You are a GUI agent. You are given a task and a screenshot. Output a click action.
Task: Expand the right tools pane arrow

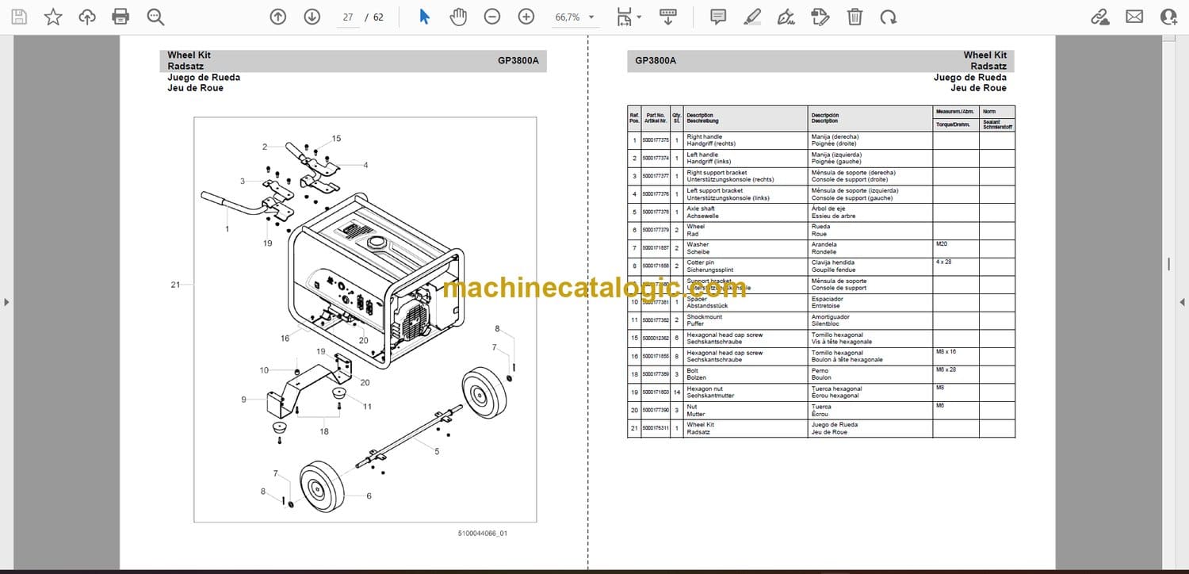pos(1182,302)
